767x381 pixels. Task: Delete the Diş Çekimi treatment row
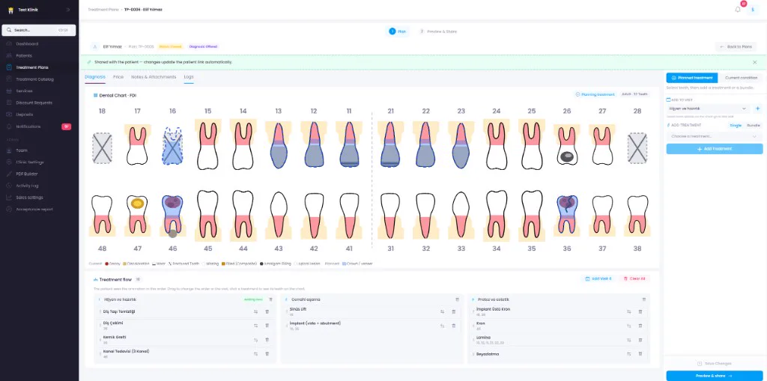[x=267, y=326]
